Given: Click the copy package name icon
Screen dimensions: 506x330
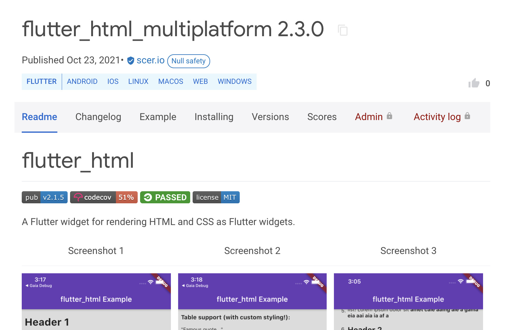Looking at the screenshot, I should [x=343, y=30].
